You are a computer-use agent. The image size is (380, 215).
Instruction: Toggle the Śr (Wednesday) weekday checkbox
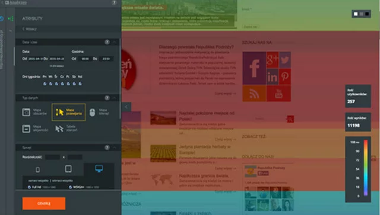tap(56, 84)
